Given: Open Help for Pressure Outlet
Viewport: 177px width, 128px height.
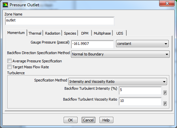Looking at the screenshot, I should pyautogui.click(x=106, y=120).
